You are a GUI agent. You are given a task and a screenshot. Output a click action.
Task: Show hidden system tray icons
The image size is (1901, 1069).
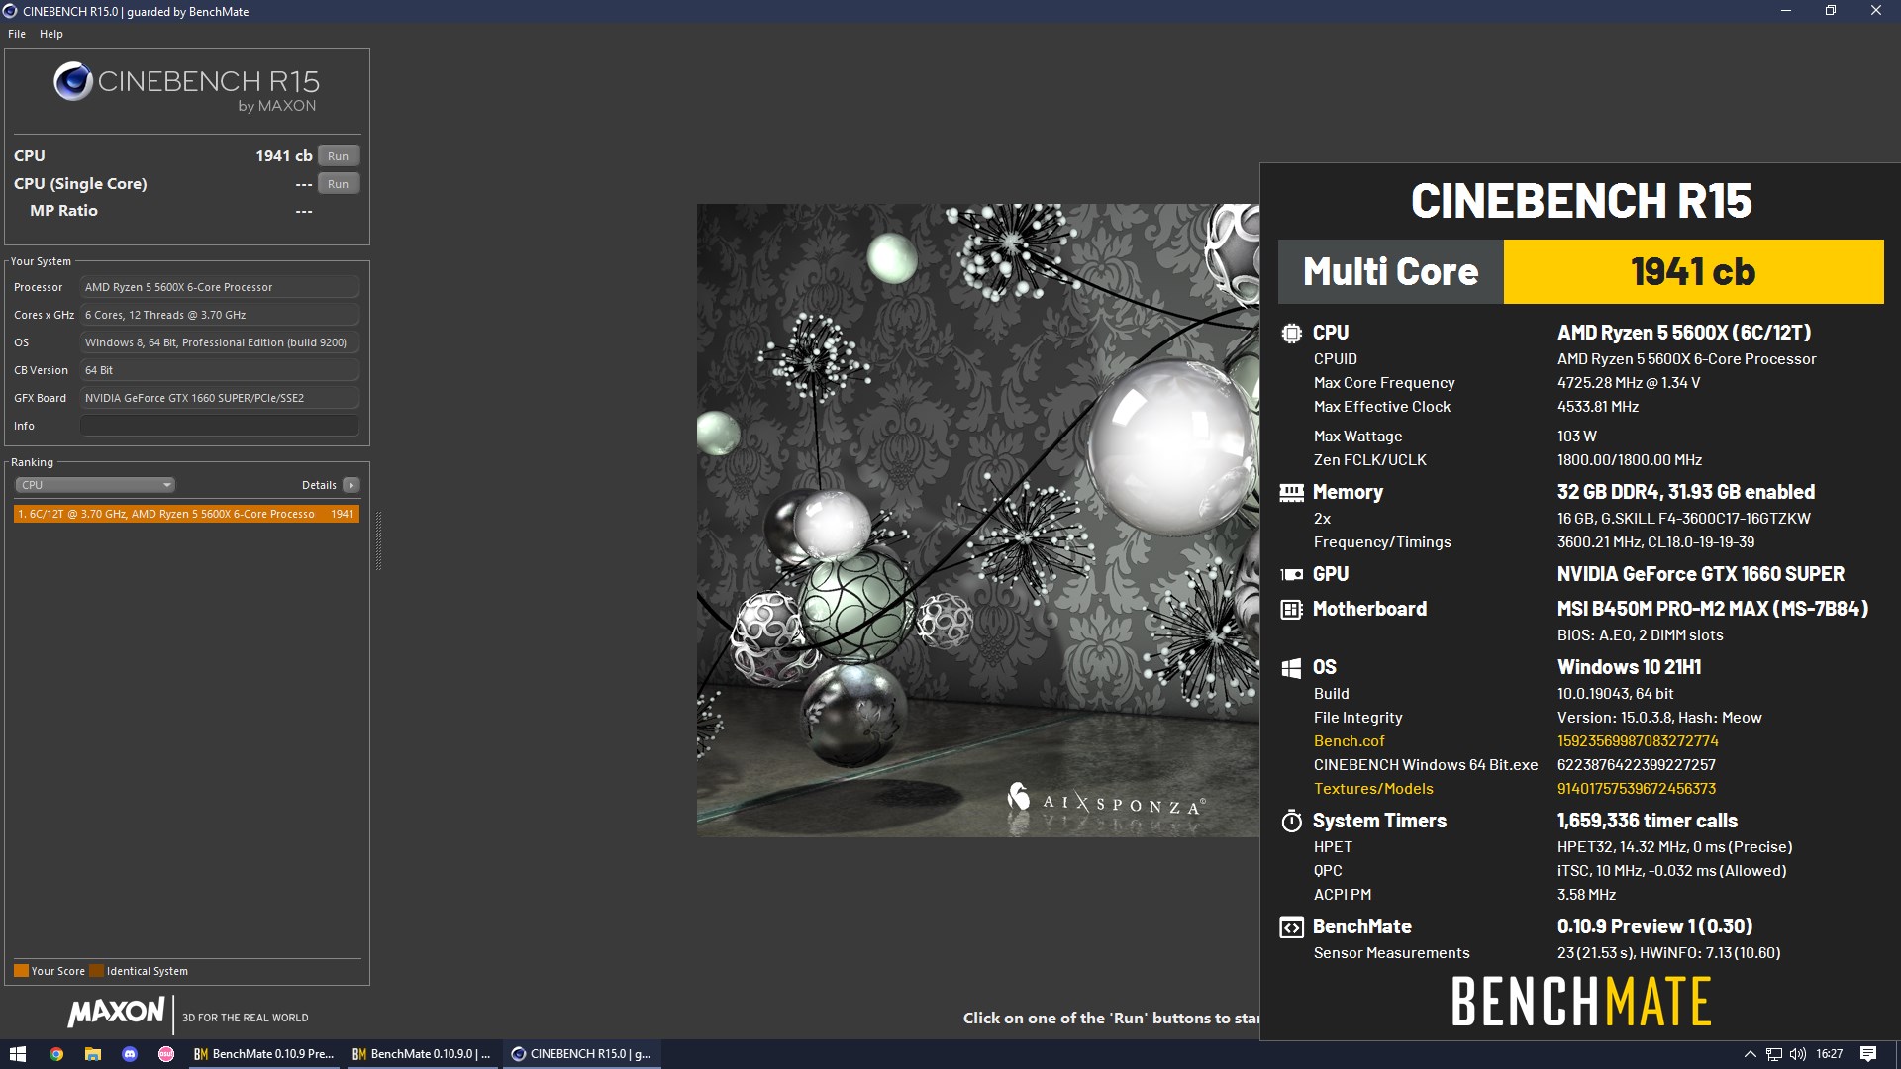1750,1054
